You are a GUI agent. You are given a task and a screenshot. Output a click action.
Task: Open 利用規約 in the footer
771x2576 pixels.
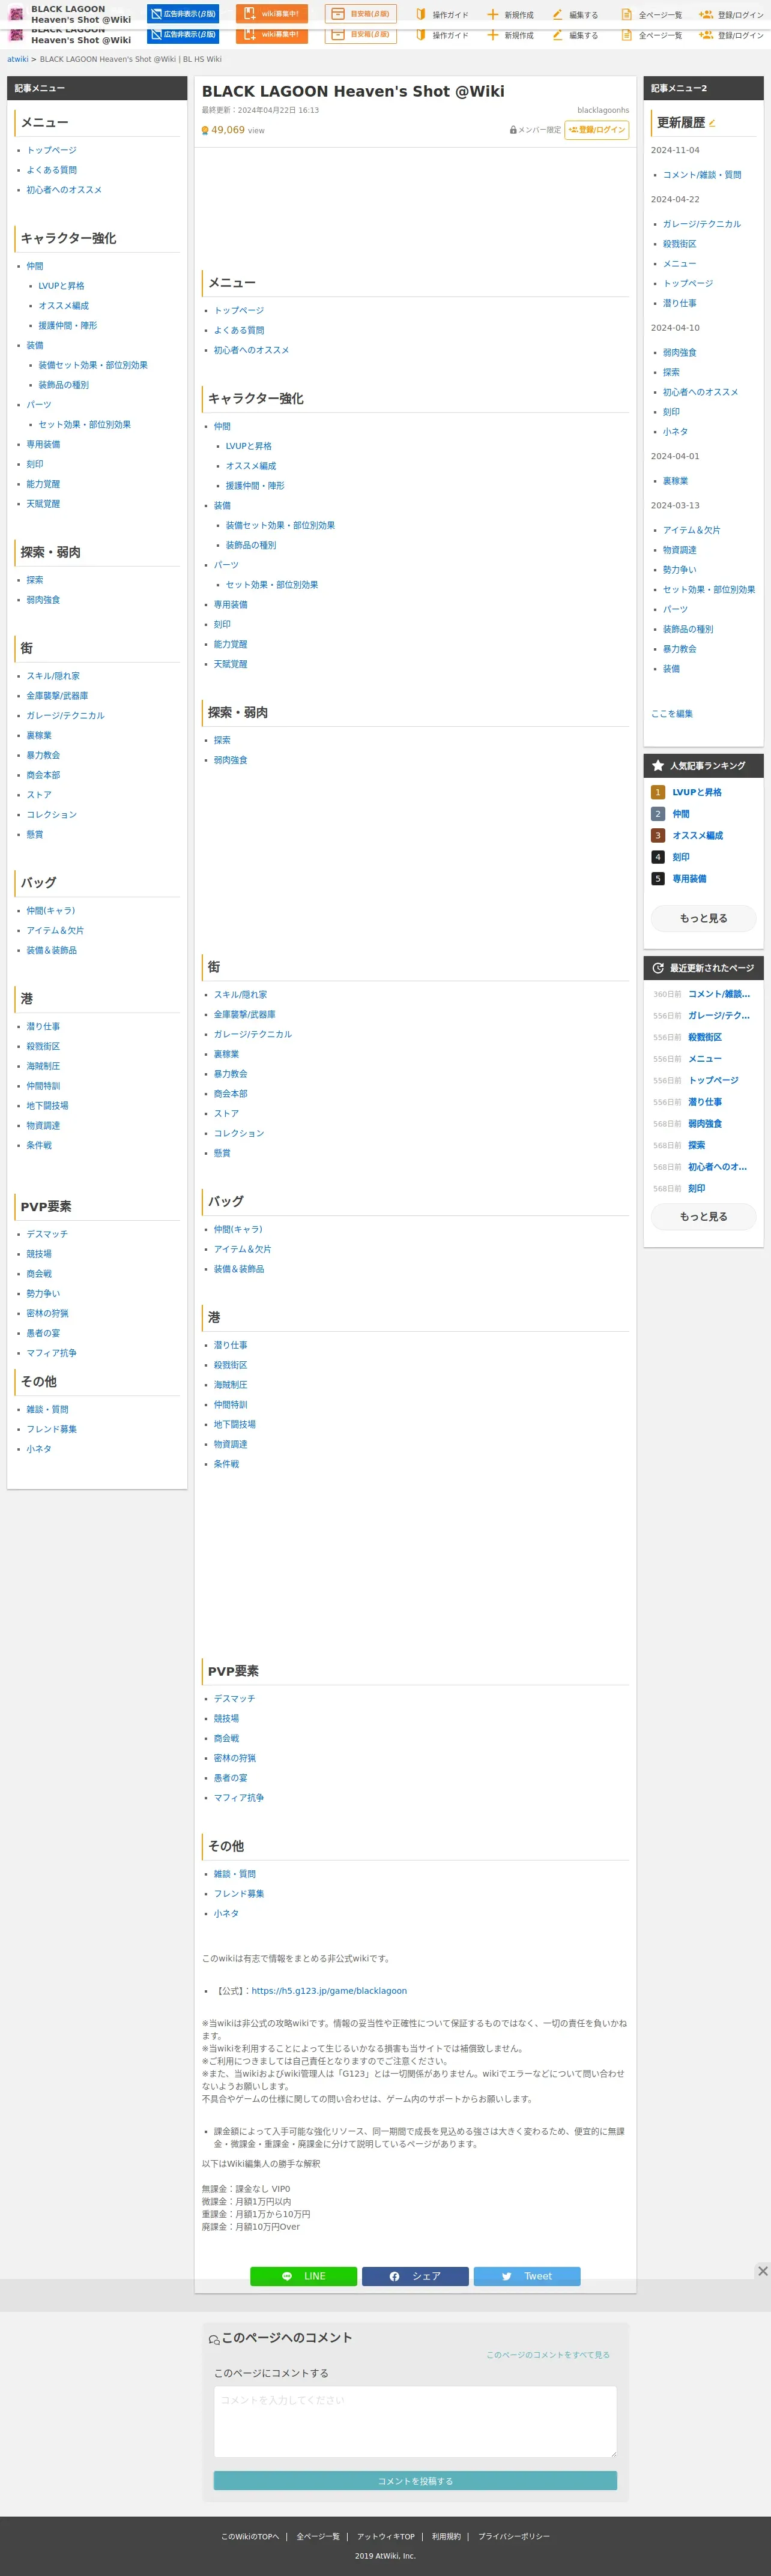446,2537
